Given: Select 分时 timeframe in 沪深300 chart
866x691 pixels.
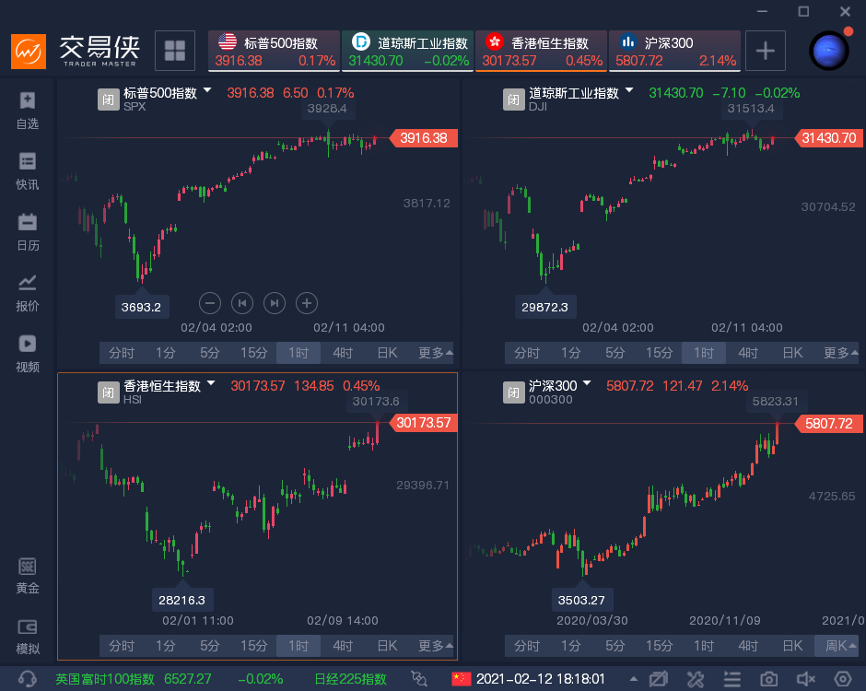Looking at the screenshot, I should (x=527, y=646).
